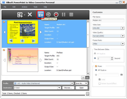Remove selected file with X icon
Image resolution: width=127 pixels, height=99 pixels.
[x=30, y=15]
